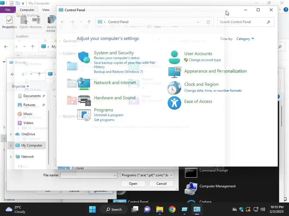Screen dimensions: 289x216
Task: Expand Network tree node in Browse
Action: pyautogui.click(x=11, y=157)
